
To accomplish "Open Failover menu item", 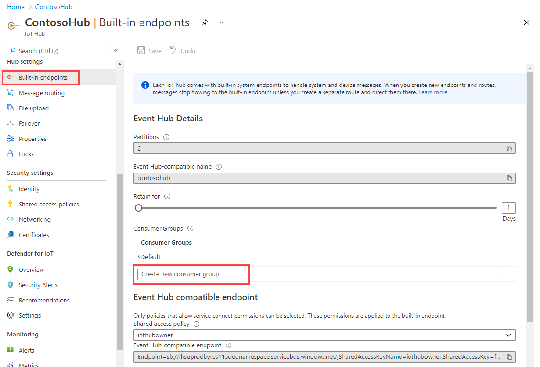I will 29,123.
